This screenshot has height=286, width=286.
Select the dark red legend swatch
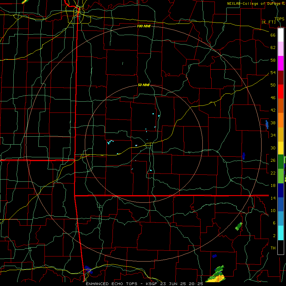coord(281,78)
